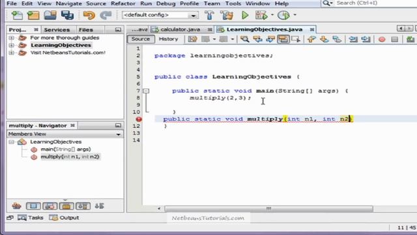Open the Debug menu
The height and width of the screenshot is (235, 417).
tap(165, 3)
